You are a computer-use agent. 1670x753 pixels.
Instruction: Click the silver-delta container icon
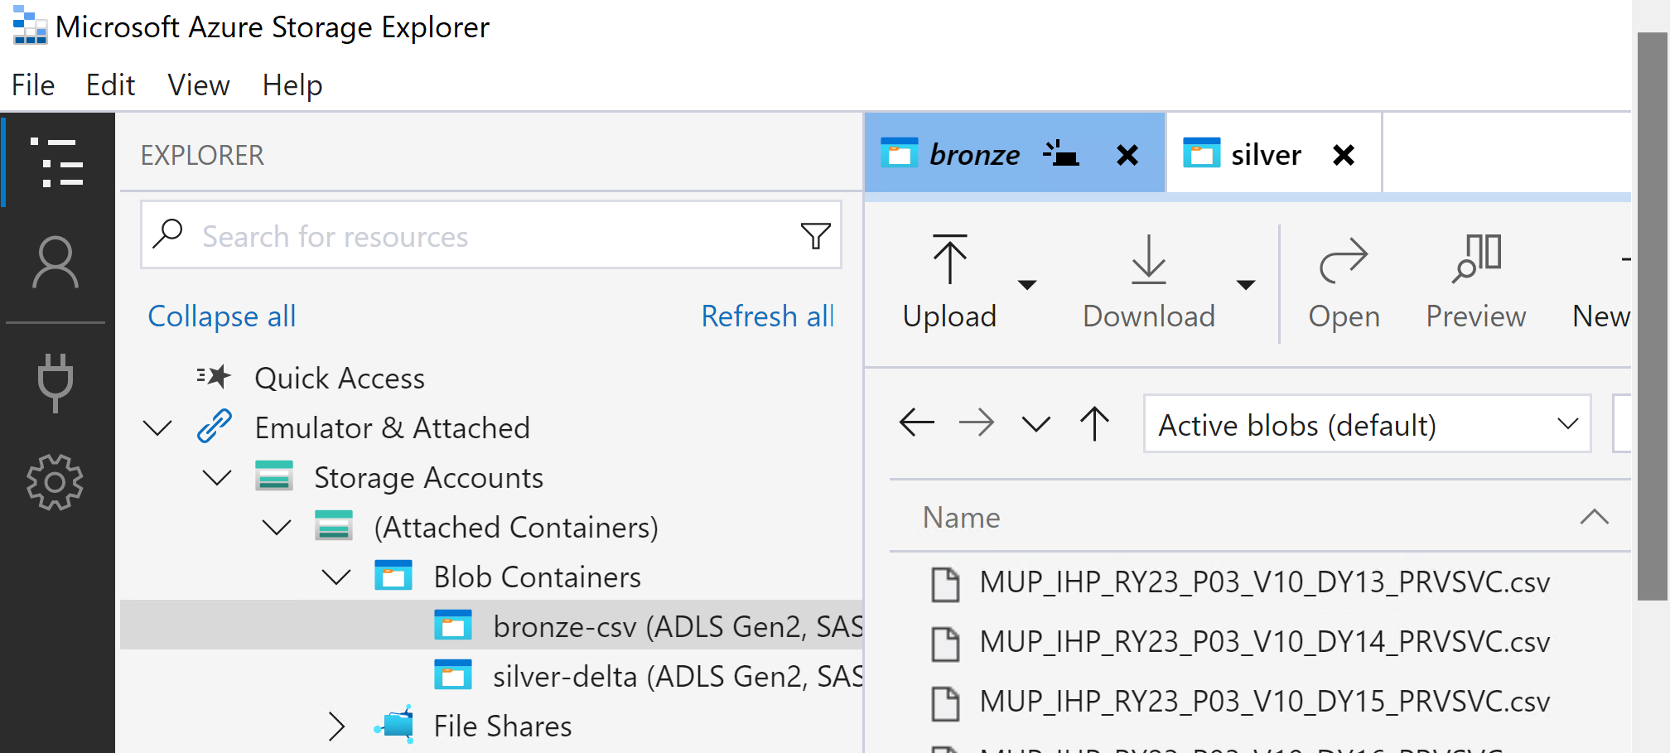pos(453,675)
